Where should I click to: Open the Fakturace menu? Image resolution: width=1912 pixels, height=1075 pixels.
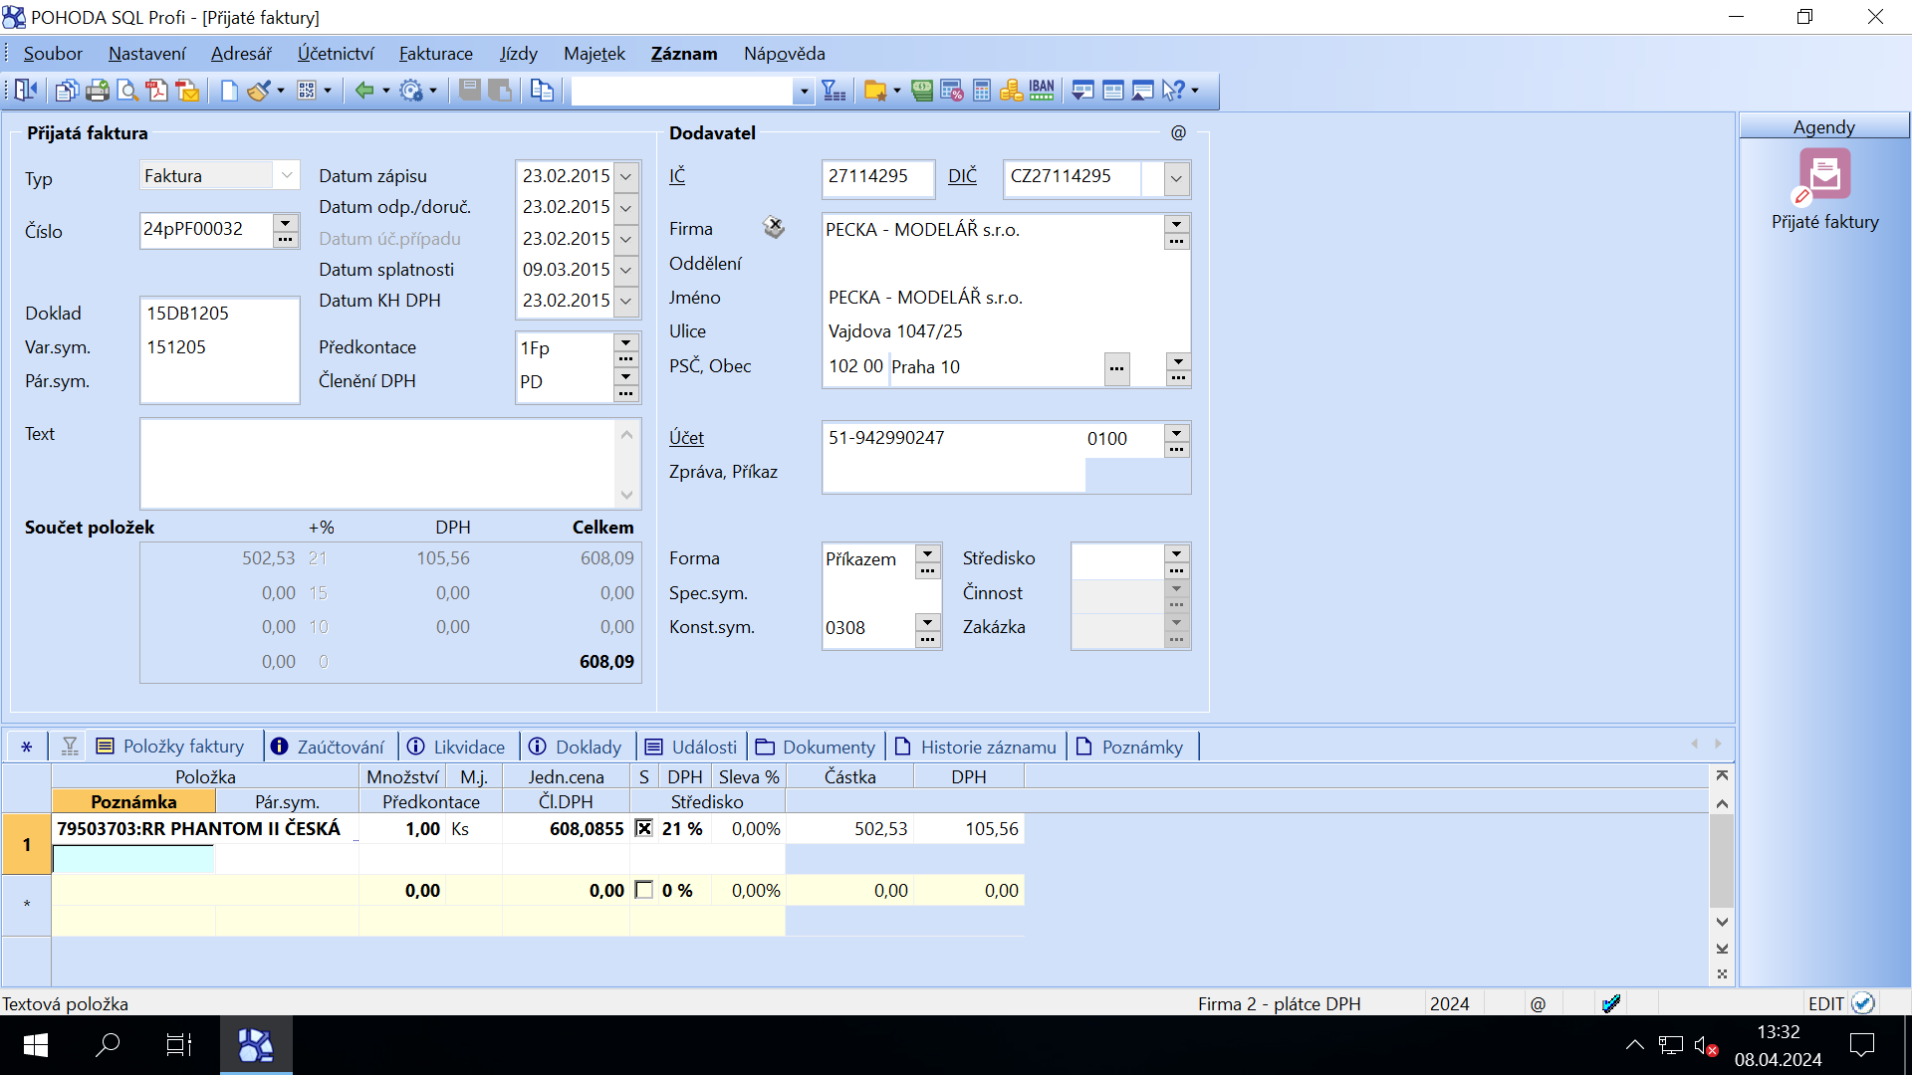(x=436, y=54)
